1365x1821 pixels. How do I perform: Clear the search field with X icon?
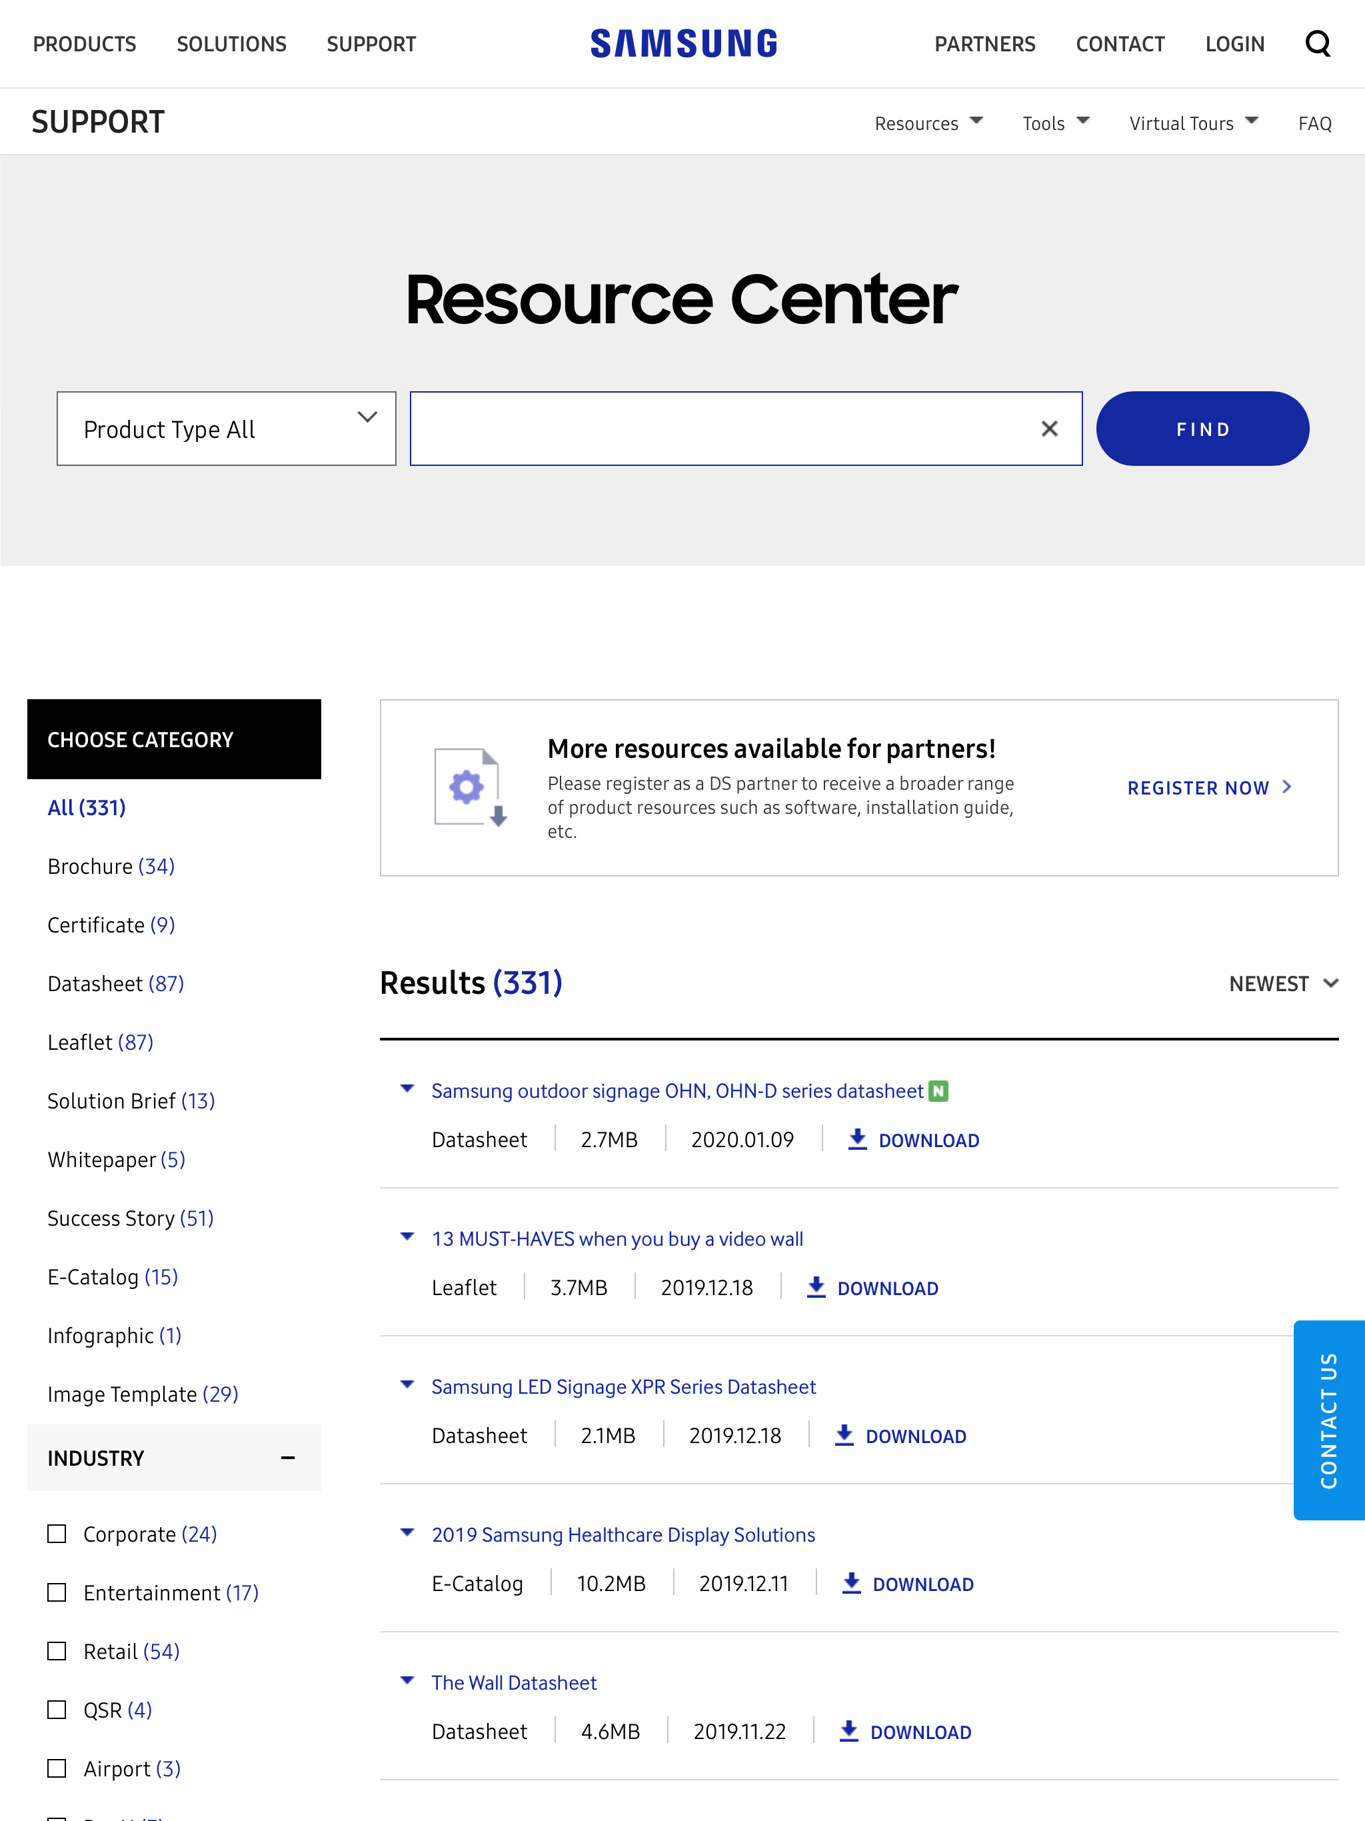coord(1049,429)
